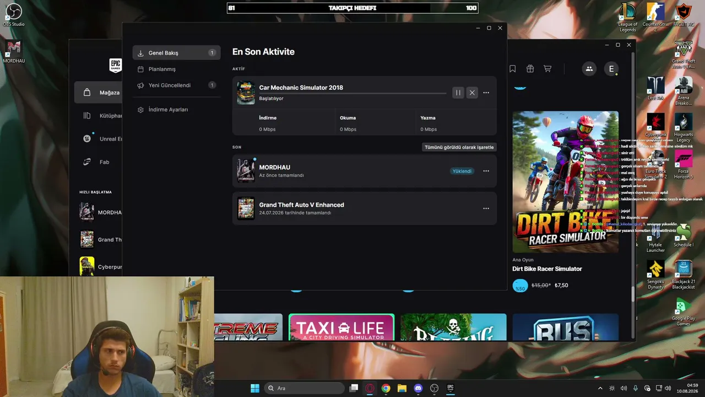Open Discord from the taskbar
The image size is (705, 397).
(x=418, y=388)
